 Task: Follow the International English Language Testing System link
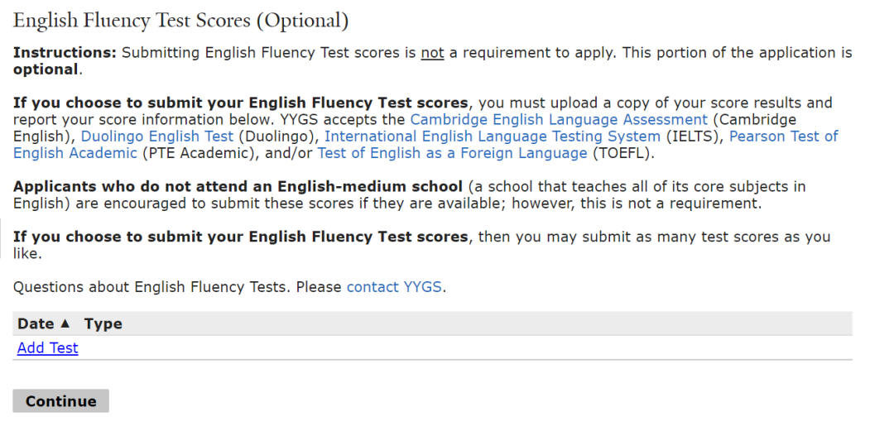coord(492,136)
